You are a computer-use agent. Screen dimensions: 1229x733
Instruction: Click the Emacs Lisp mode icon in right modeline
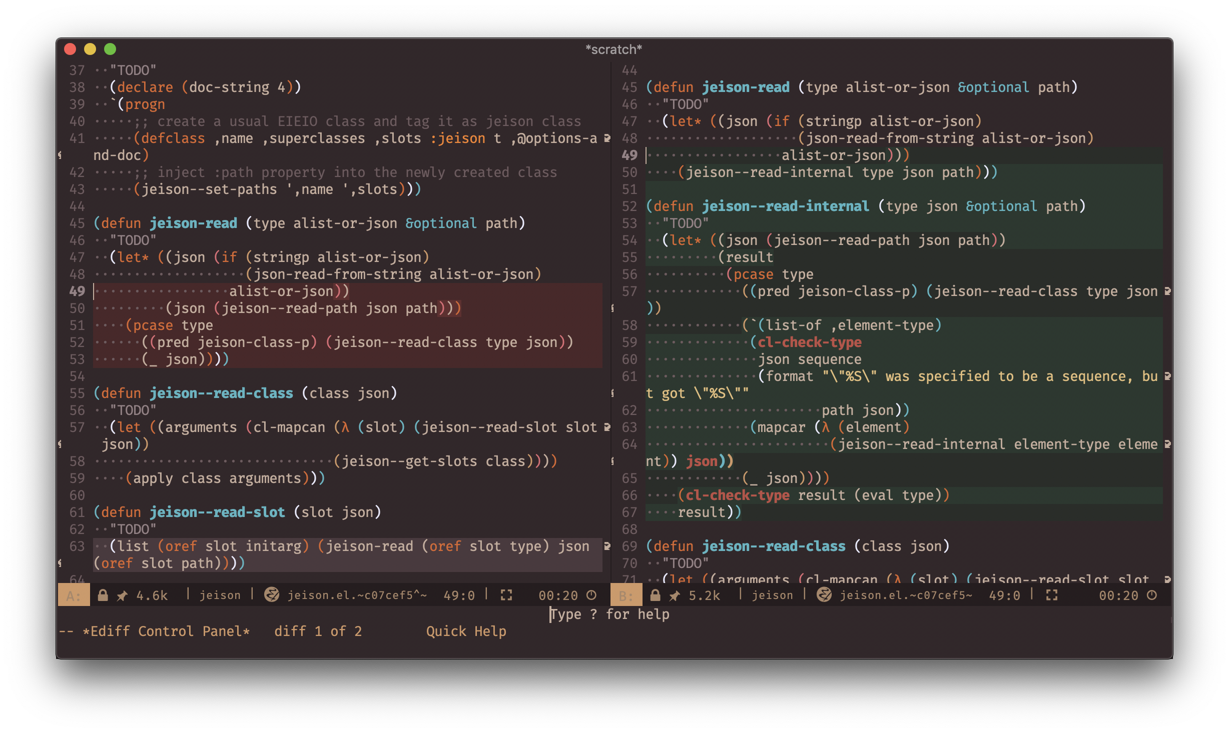click(x=824, y=594)
